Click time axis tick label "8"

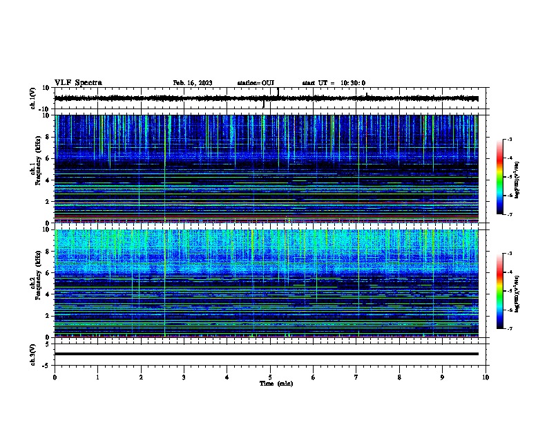pyautogui.click(x=399, y=377)
